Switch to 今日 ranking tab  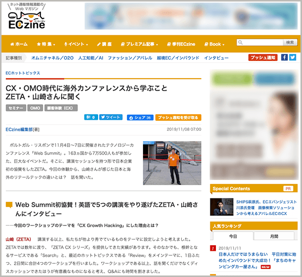[x=233, y=236]
